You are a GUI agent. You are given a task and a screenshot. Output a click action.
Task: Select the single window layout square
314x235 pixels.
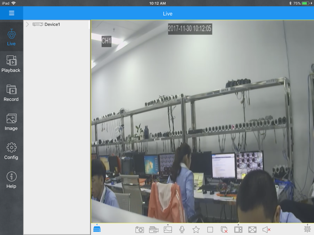click(x=210, y=230)
